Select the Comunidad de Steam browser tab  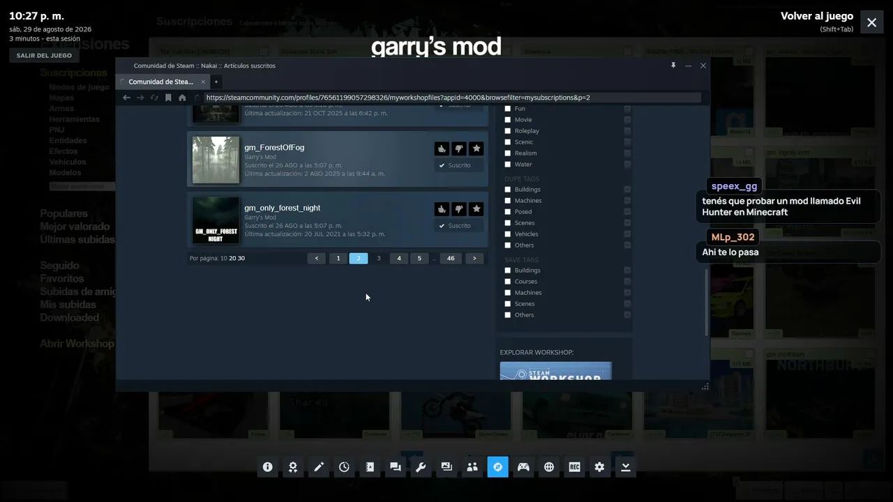tap(162, 82)
